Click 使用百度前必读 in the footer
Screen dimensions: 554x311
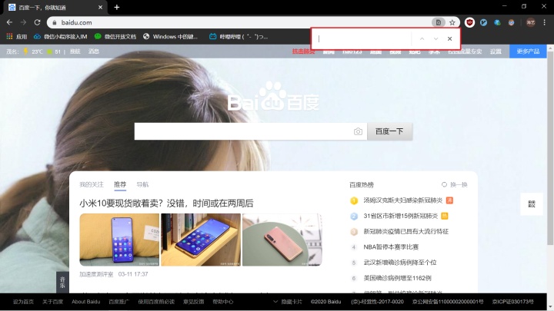[x=156, y=302]
